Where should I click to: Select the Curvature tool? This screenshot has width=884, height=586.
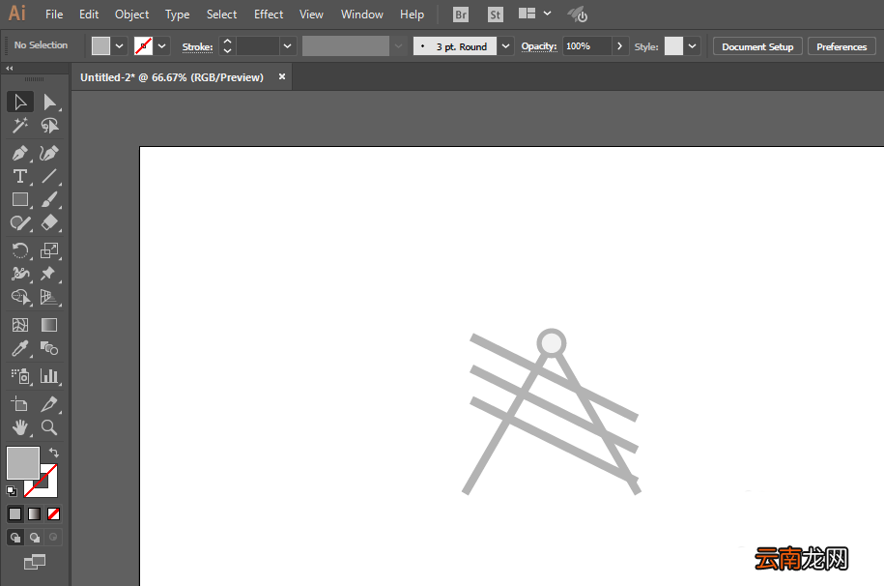[49, 153]
